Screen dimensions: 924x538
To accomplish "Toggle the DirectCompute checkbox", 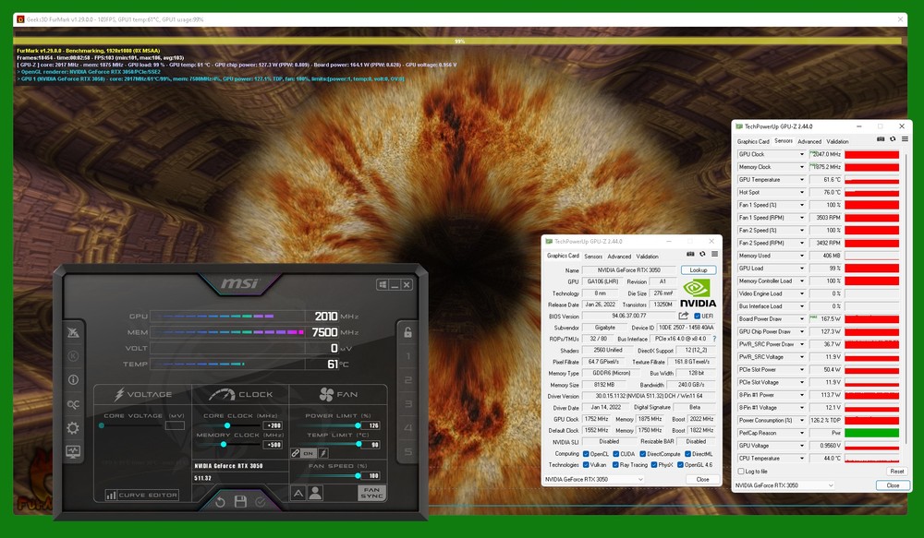I will coord(642,454).
